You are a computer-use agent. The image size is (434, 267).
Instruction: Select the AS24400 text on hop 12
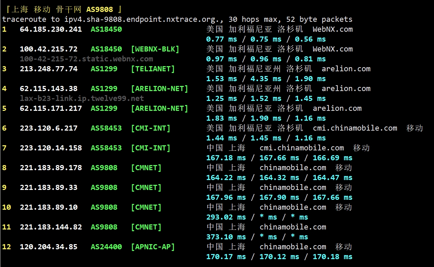point(106,247)
